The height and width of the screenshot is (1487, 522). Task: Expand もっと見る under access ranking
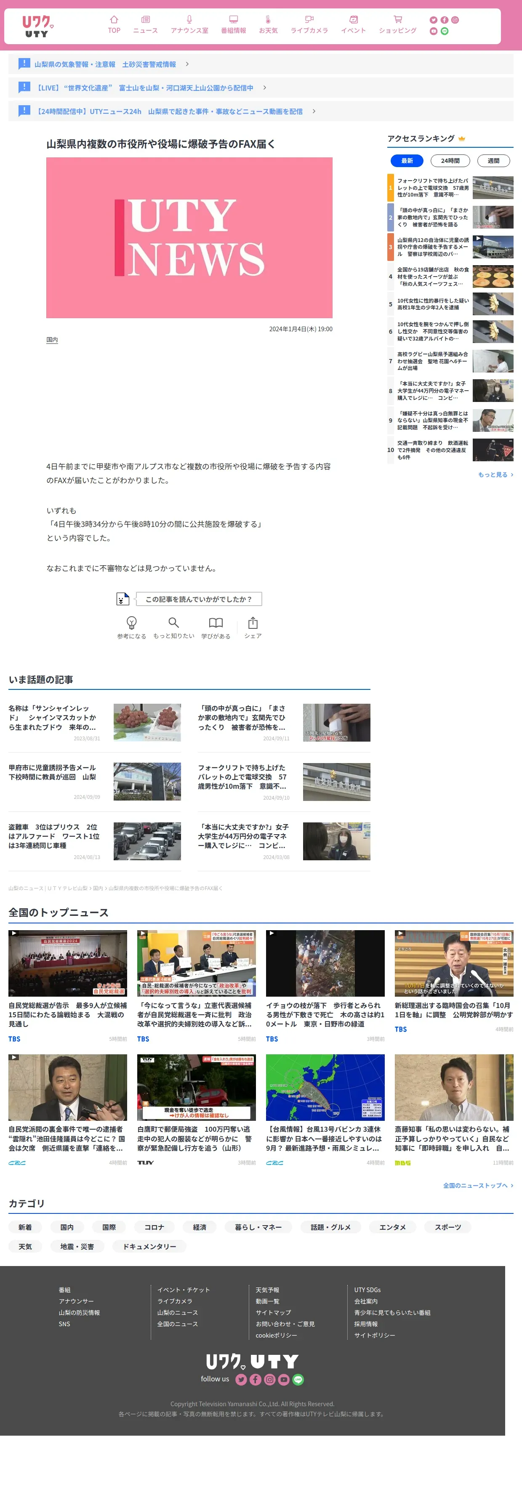tap(495, 474)
